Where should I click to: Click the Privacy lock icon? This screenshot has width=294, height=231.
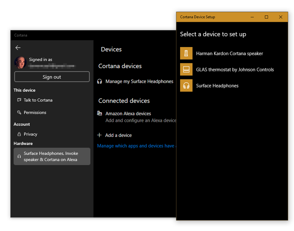[x=19, y=134]
